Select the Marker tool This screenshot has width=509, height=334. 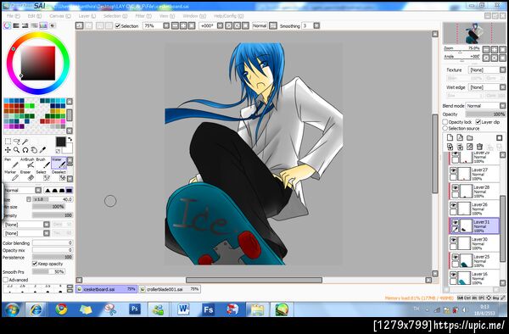[11, 175]
